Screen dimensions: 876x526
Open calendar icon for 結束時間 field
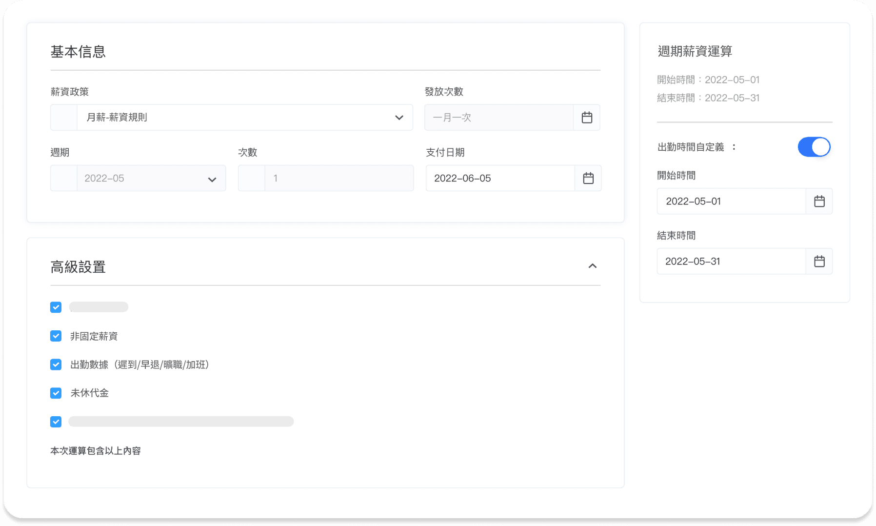tap(819, 261)
